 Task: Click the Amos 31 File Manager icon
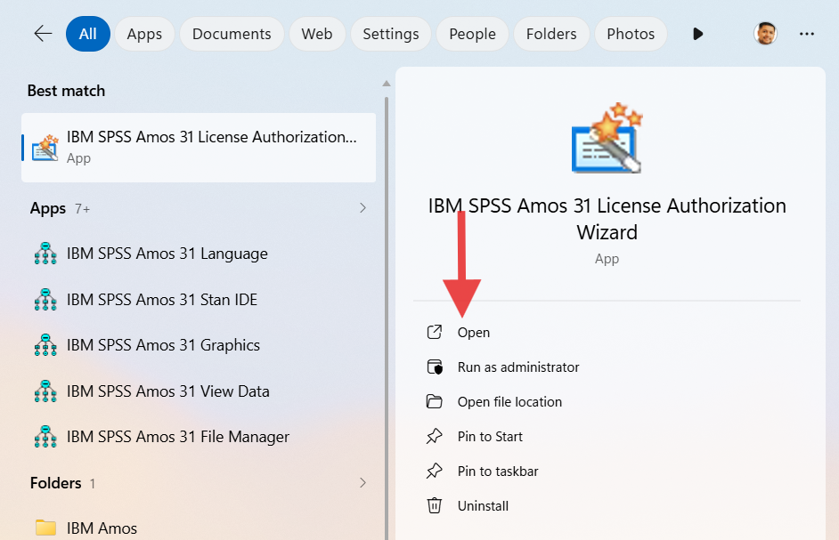(x=45, y=437)
